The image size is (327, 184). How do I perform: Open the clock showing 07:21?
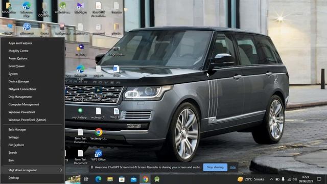(306, 179)
